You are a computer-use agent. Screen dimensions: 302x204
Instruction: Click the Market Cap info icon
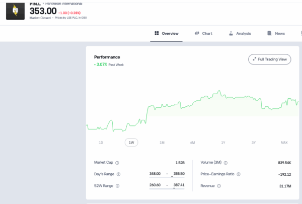point(117,163)
